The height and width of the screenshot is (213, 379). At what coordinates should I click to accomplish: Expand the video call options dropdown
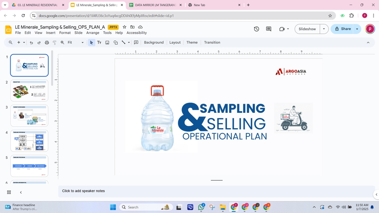point(288,29)
